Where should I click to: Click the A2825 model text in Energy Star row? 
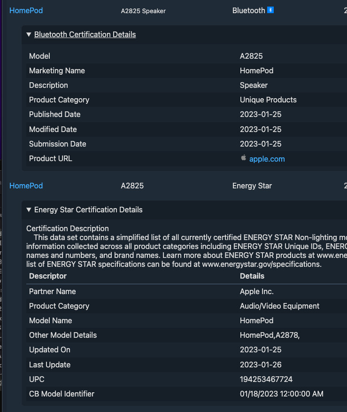tap(132, 186)
